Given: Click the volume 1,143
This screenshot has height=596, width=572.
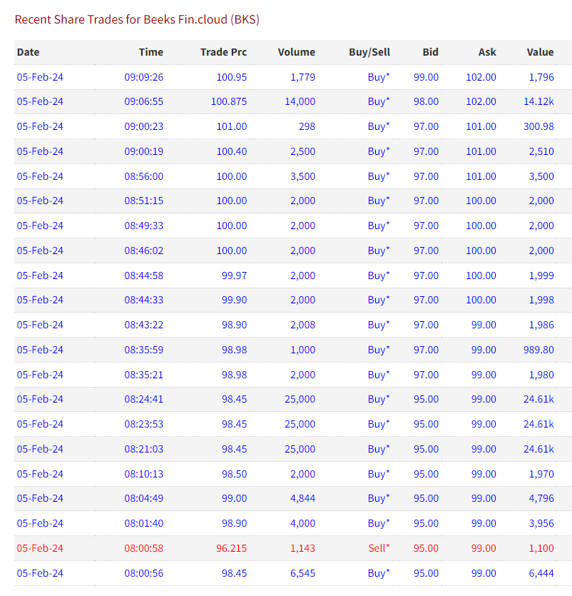Looking at the screenshot, I should [302, 548].
